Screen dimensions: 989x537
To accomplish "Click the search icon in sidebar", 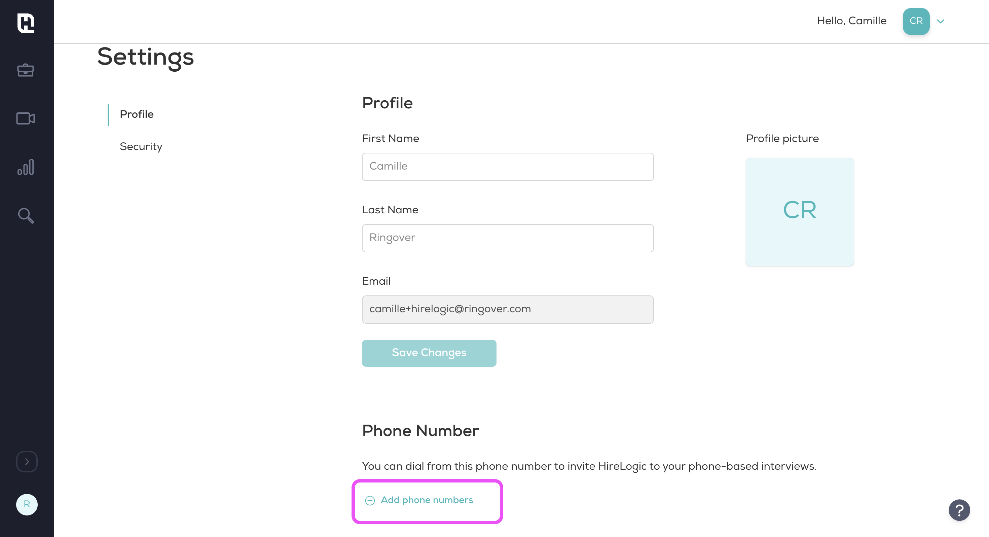I will pos(27,216).
